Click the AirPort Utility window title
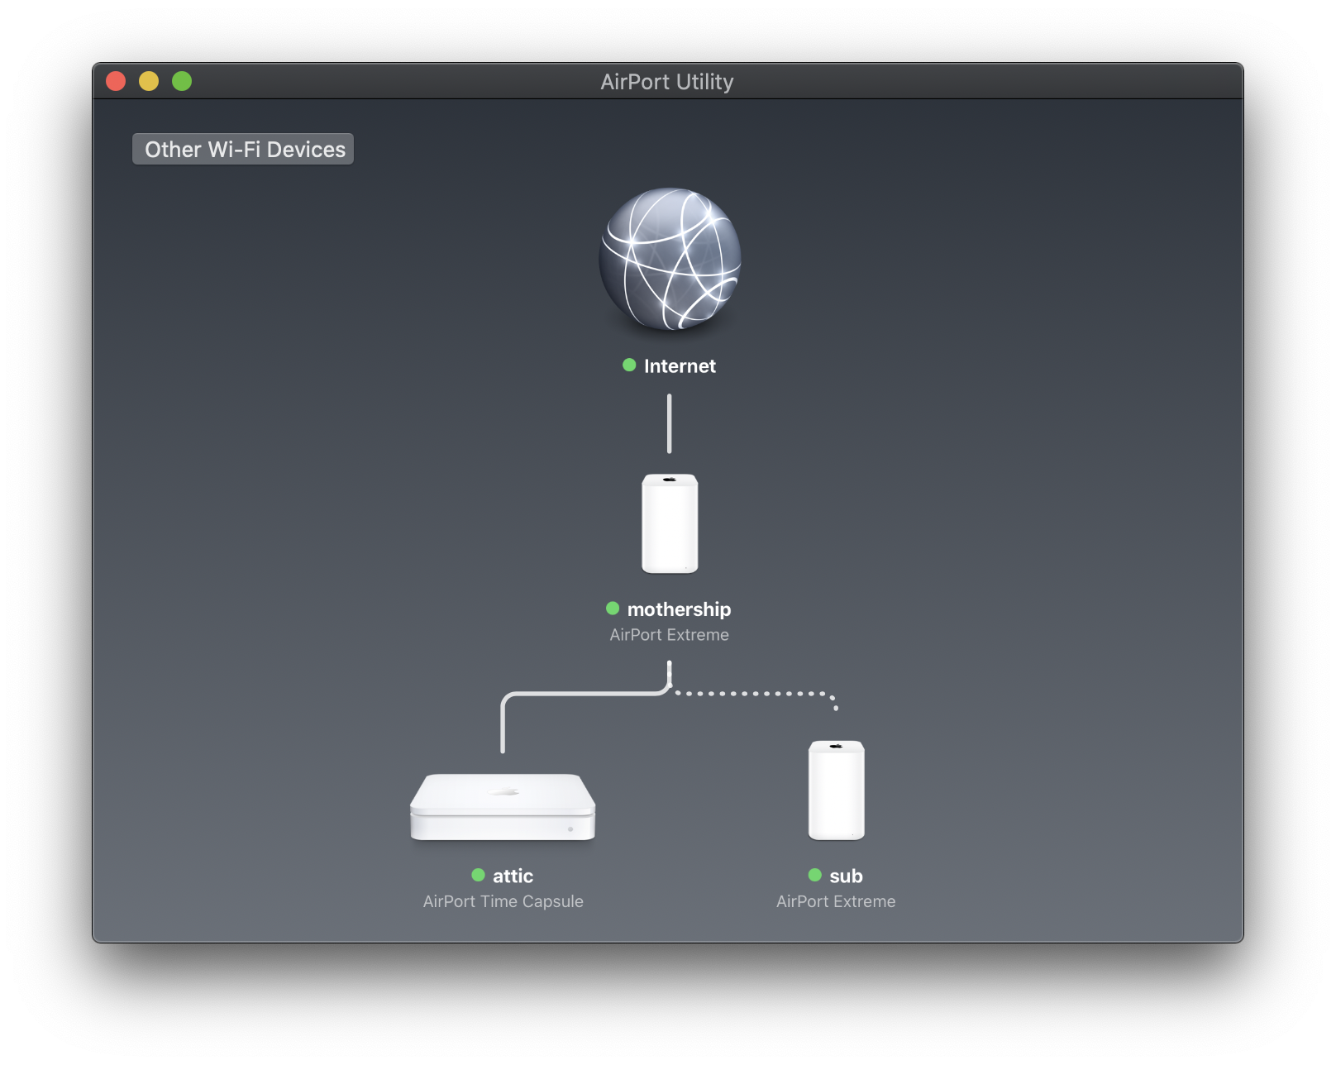 point(667,82)
